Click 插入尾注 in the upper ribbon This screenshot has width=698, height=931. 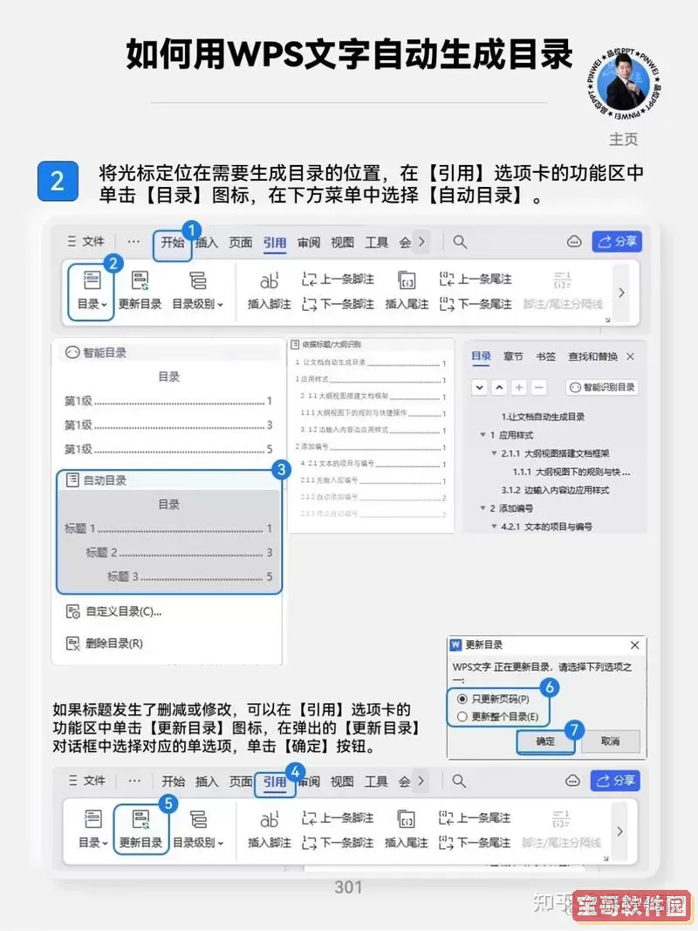point(407,291)
